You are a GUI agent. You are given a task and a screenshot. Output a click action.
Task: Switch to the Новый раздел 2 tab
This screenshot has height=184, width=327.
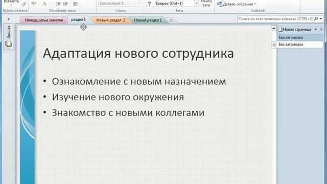[x=111, y=20]
